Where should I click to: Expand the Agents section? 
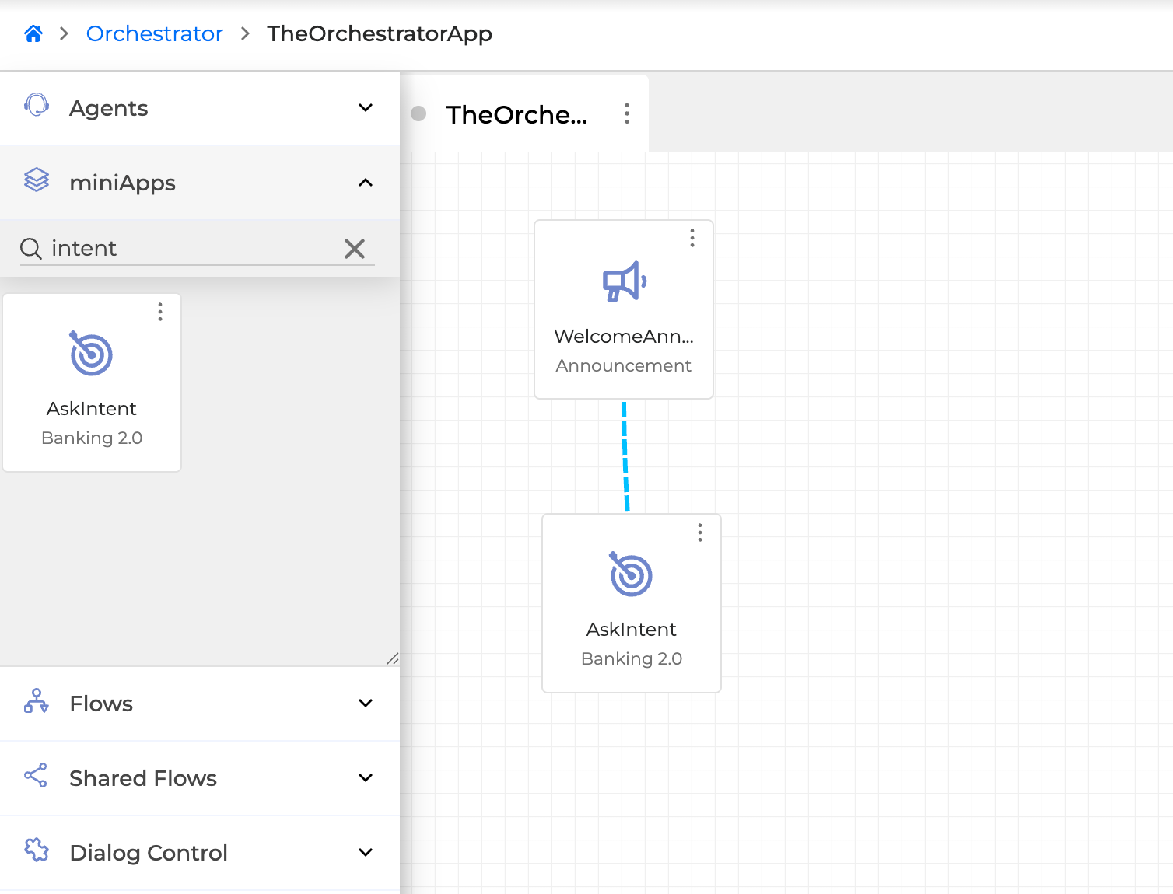pyautogui.click(x=365, y=108)
